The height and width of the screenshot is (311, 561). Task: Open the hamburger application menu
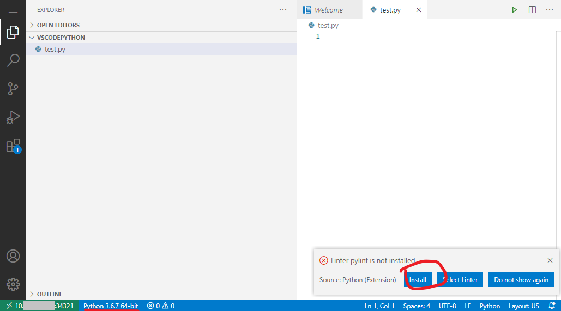(x=13, y=10)
